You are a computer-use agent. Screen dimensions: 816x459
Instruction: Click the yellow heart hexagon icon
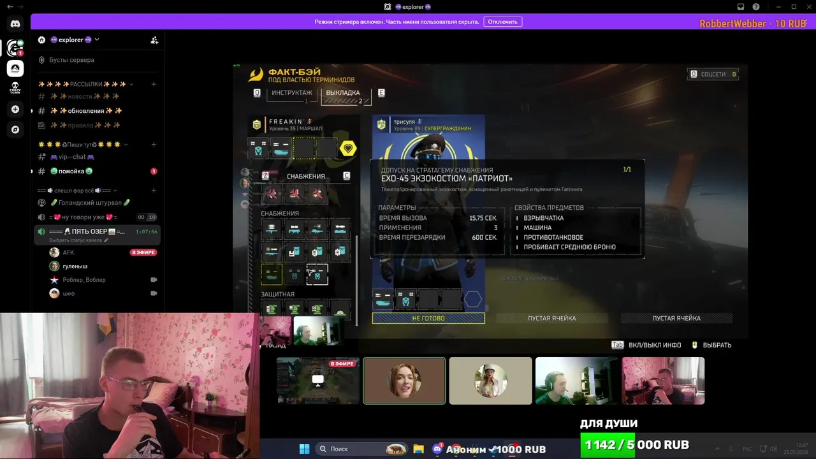(x=347, y=149)
